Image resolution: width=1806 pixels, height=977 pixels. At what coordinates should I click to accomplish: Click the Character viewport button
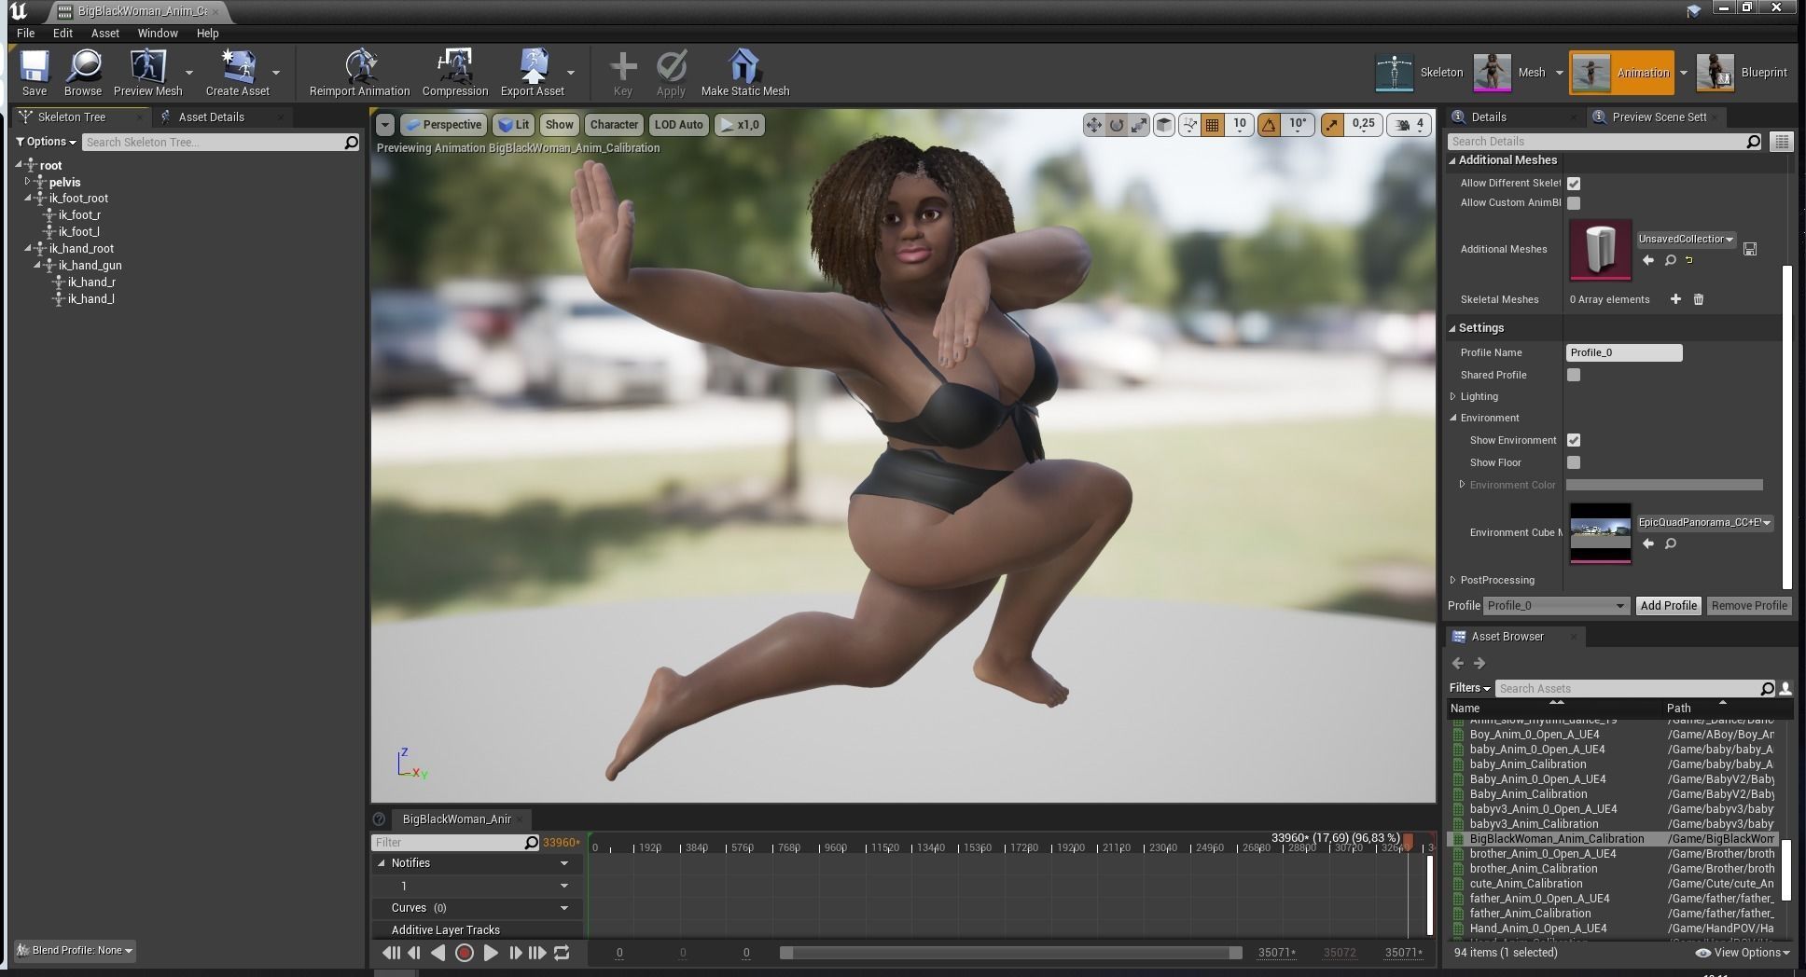point(614,125)
